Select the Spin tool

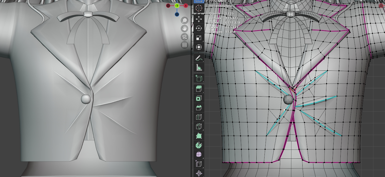tap(199, 145)
